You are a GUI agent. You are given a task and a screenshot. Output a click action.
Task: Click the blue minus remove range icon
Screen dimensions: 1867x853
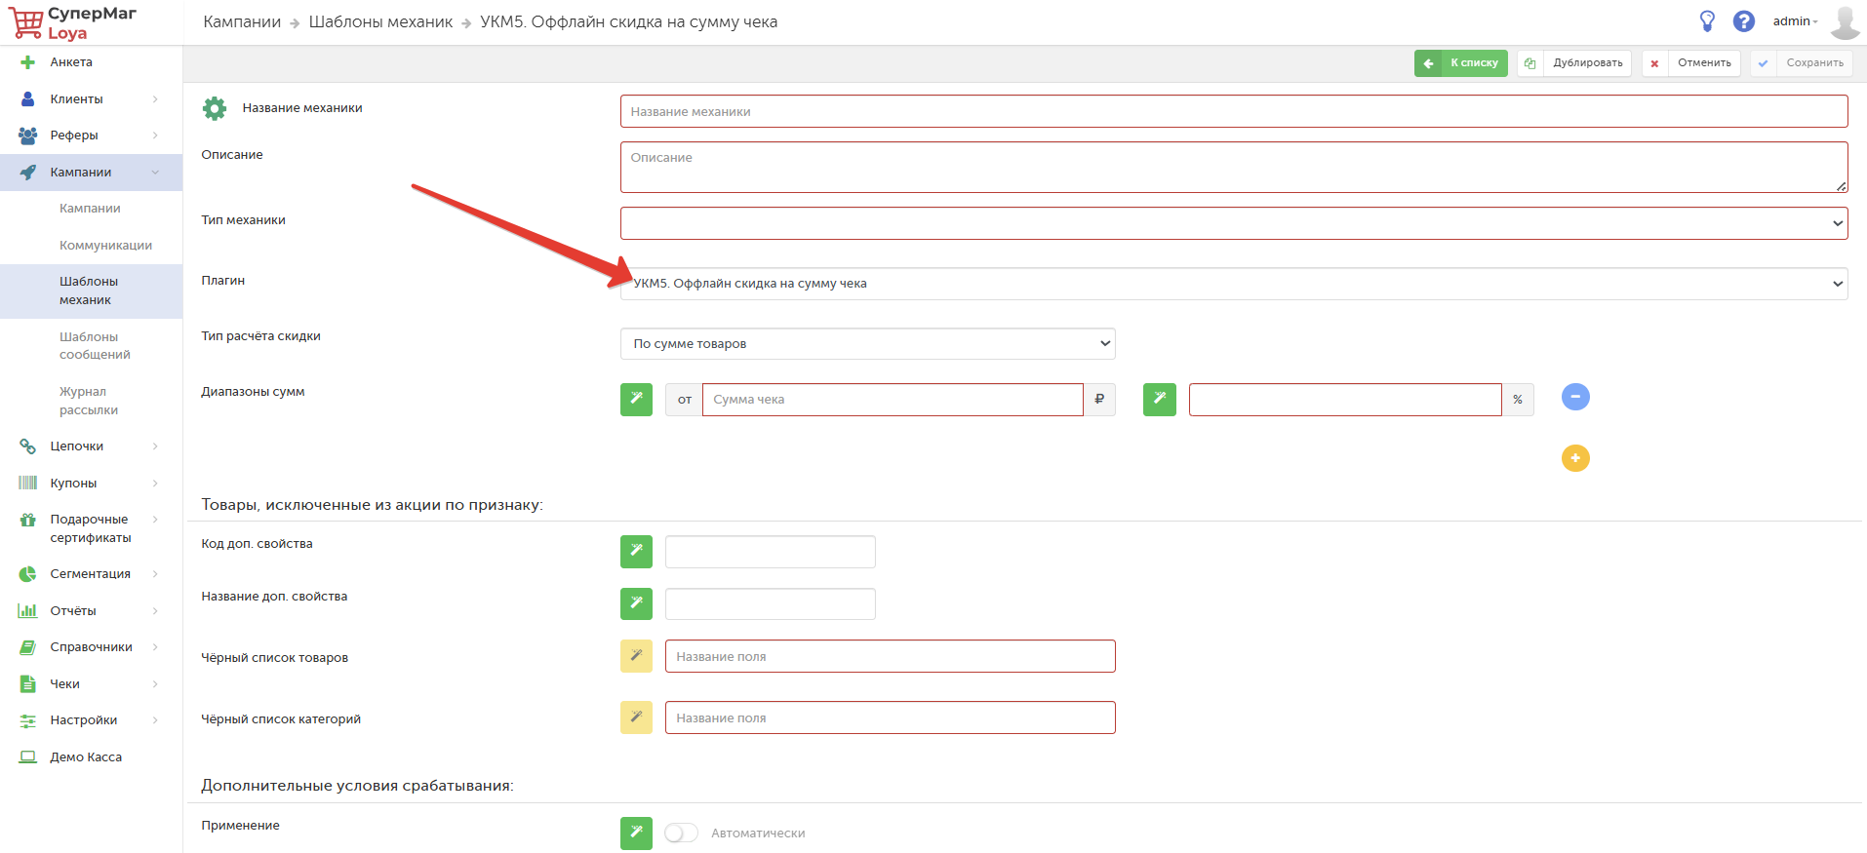[1575, 397]
